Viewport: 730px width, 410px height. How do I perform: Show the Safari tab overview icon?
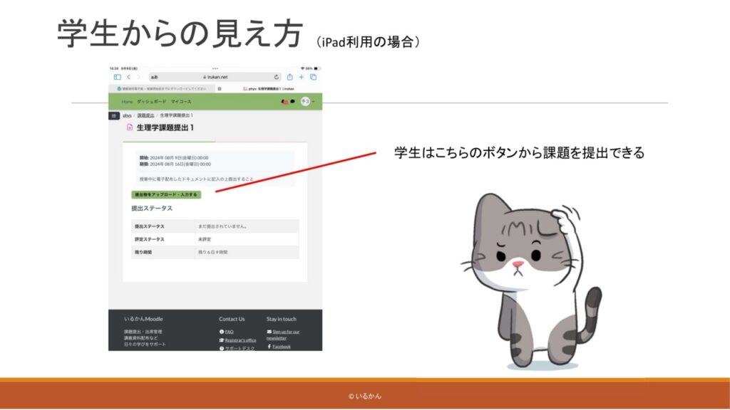[x=313, y=77]
